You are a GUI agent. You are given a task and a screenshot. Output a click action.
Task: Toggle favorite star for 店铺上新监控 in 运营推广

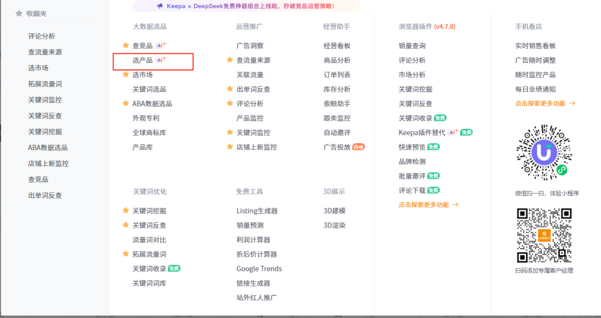[x=230, y=147]
